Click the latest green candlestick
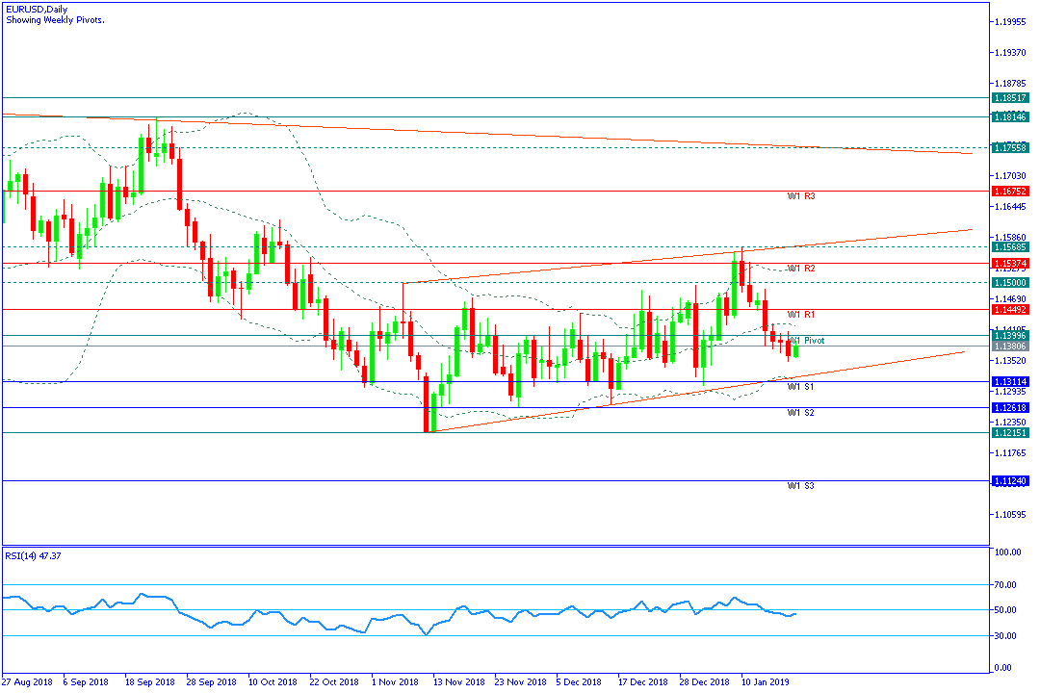Screen dimensions: 1040x693 pyautogui.click(x=796, y=350)
